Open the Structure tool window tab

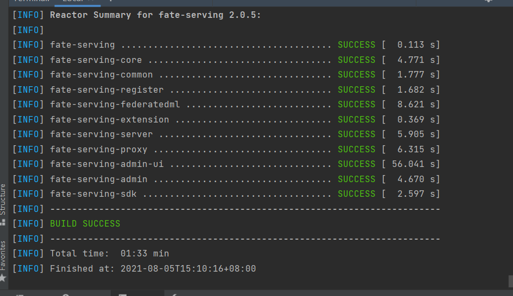3,204
